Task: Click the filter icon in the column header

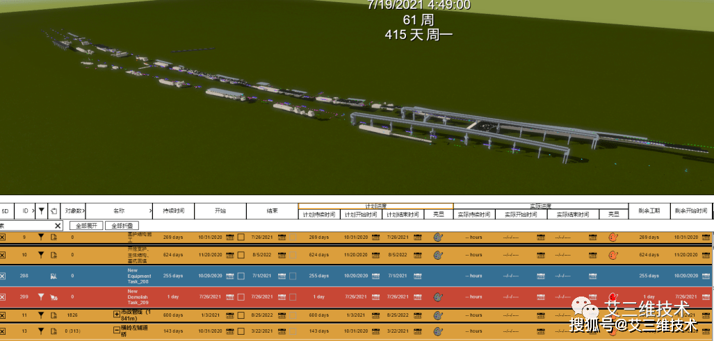Action: click(x=42, y=211)
